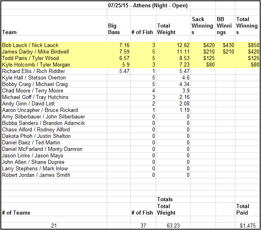Viewport: 261px width, 230px height.
Task: Click 'Kyle Holcomb / Tyler Morgan' team cell
Action: (x=36, y=64)
